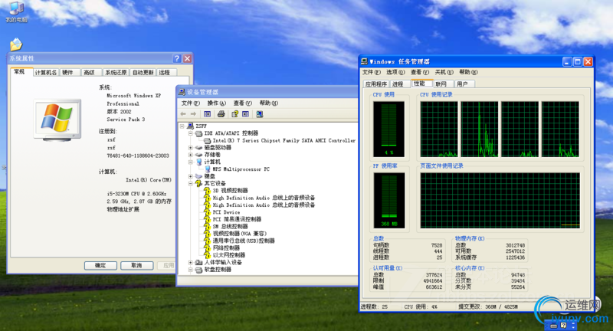Open 应用程序 tab in Task Manager

tap(376, 84)
